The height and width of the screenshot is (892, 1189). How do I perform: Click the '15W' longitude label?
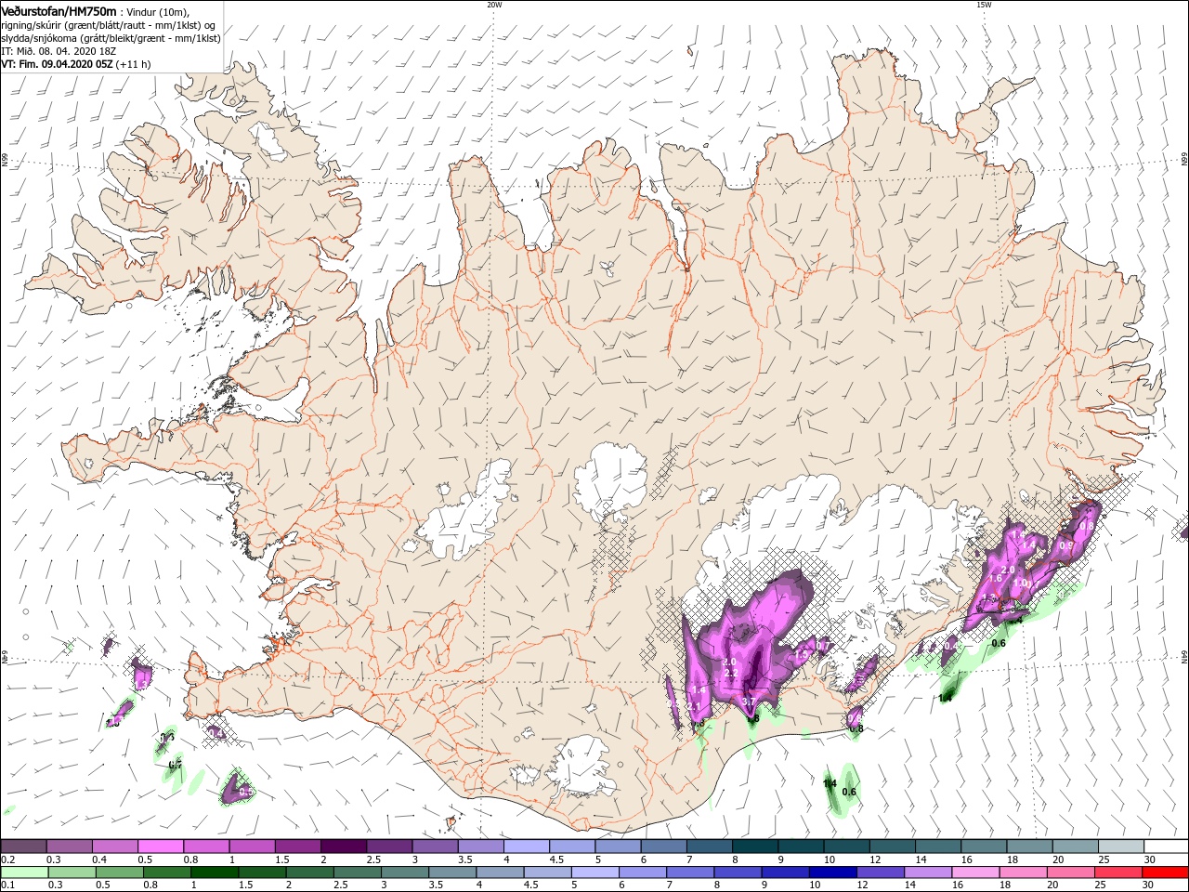coord(984,5)
